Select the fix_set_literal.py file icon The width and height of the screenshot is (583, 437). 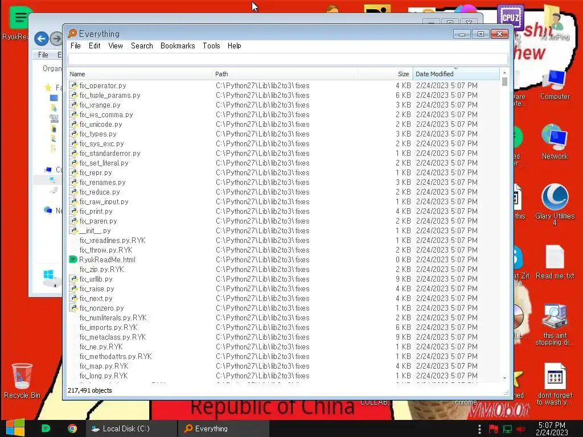[73, 163]
